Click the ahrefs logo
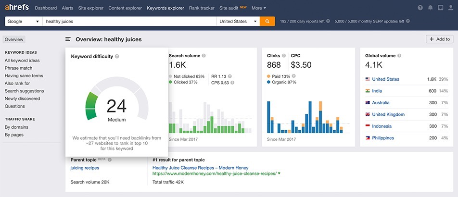 point(17,8)
